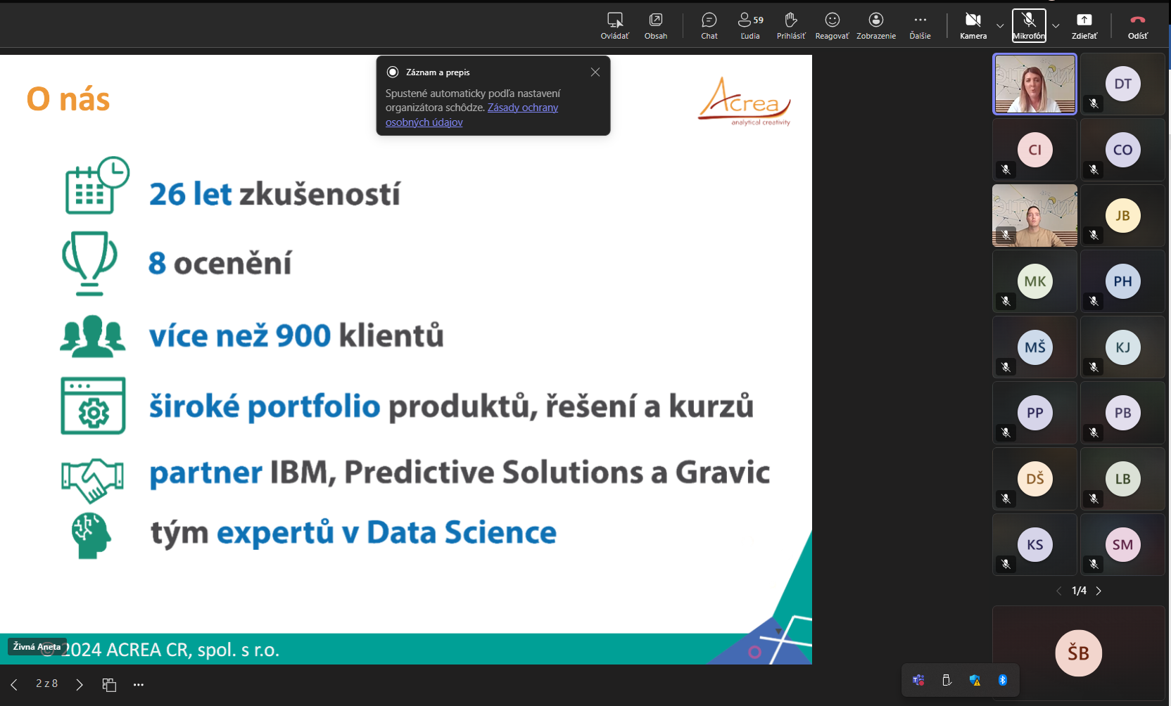
Task: Open Obsah content pop-out
Action: tap(655, 26)
